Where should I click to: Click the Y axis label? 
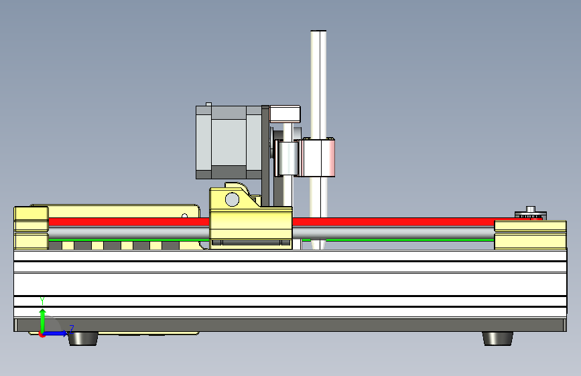tap(42, 300)
